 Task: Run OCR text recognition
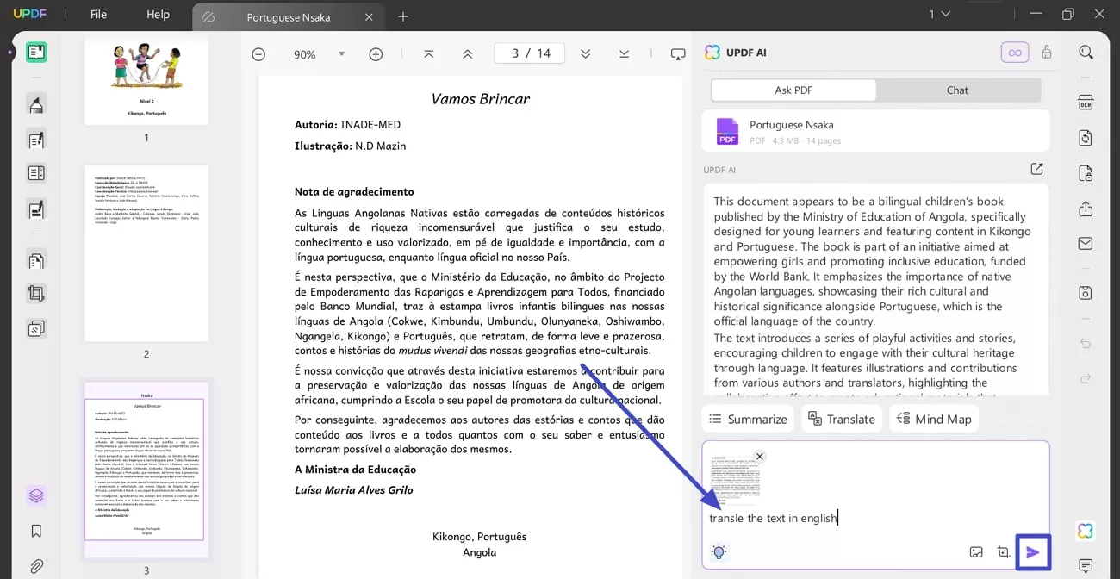click(x=1086, y=103)
